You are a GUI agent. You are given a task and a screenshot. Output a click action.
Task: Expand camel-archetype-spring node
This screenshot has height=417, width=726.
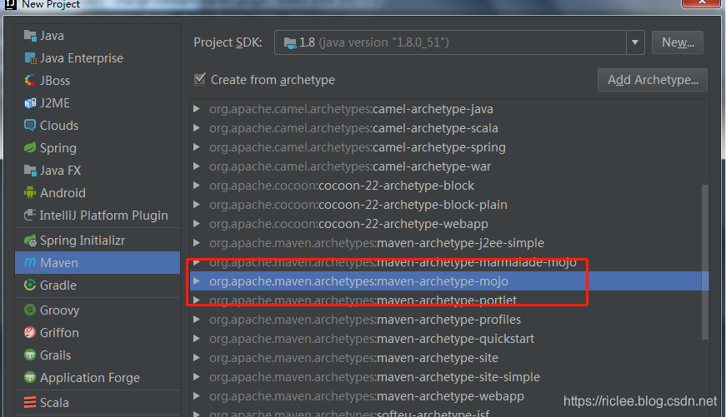click(x=197, y=147)
